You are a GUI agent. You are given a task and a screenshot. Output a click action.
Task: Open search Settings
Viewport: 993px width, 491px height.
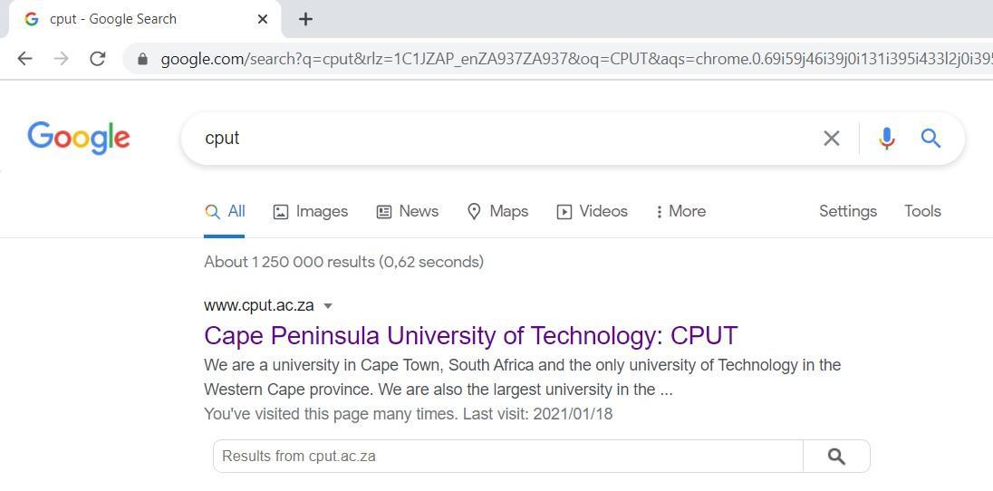[x=847, y=211]
